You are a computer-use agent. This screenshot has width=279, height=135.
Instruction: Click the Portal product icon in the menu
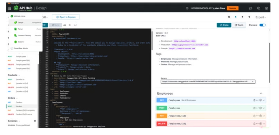click(16, 29)
